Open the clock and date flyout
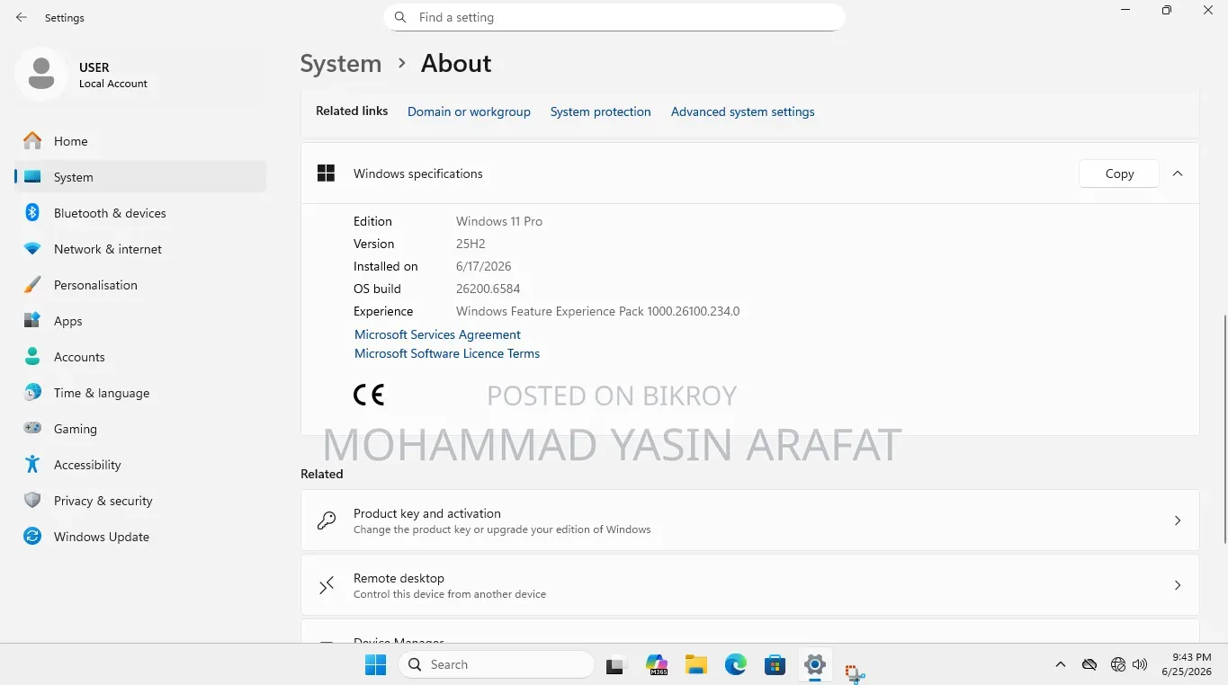 (x=1186, y=664)
